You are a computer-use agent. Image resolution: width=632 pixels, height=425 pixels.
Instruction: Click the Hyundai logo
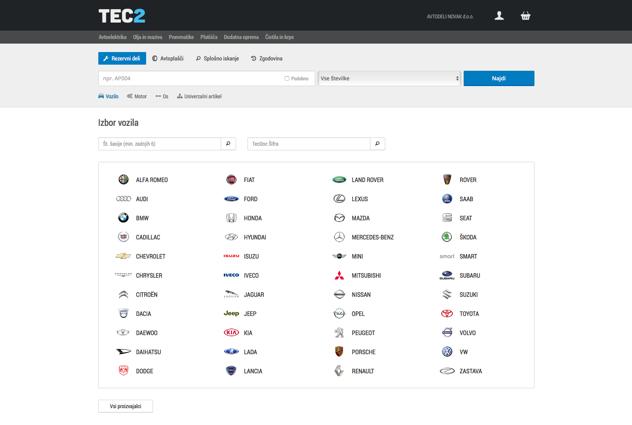pos(231,237)
